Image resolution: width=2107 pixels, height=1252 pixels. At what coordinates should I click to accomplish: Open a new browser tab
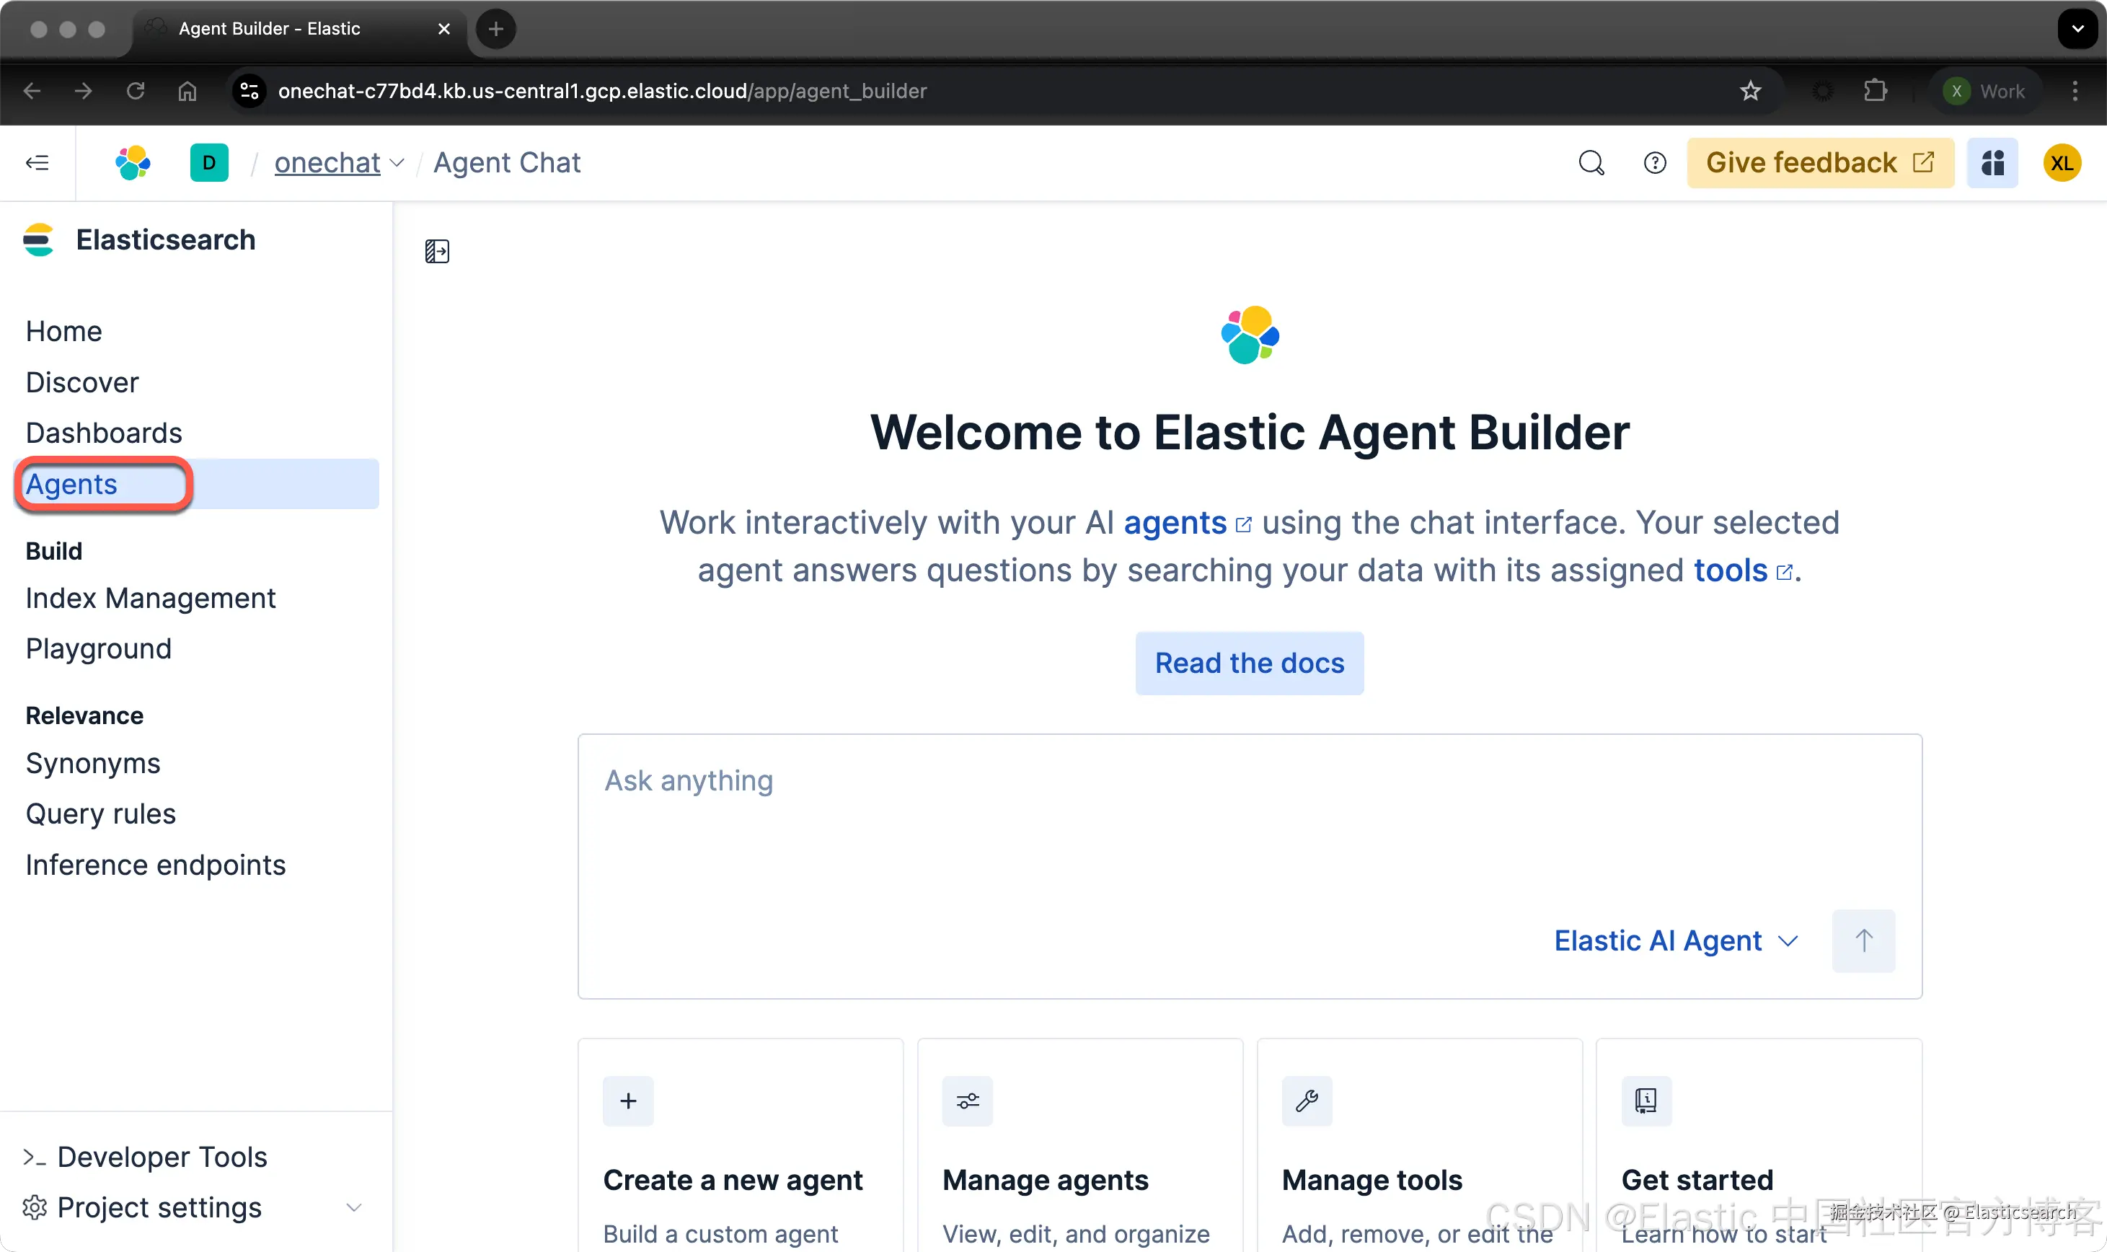[x=496, y=29]
